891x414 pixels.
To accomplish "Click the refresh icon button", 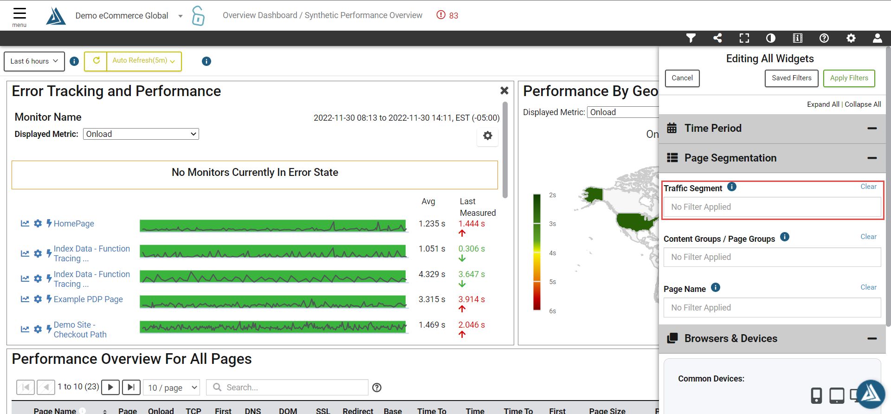I will tap(96, 61).
